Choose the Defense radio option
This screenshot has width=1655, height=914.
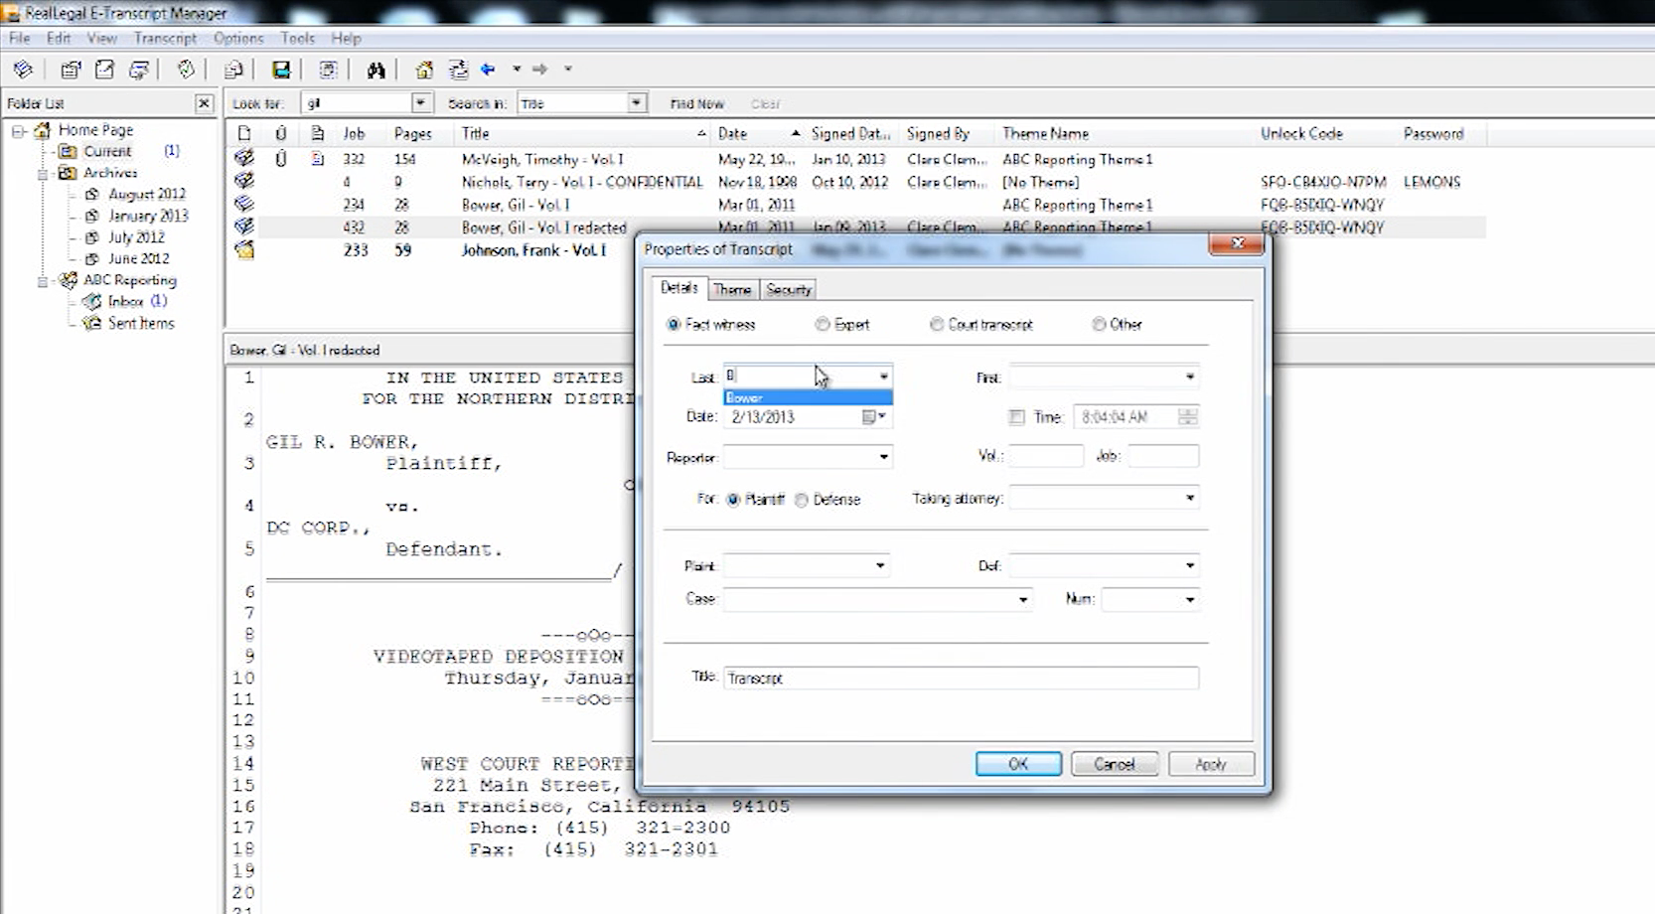[802, 500]
